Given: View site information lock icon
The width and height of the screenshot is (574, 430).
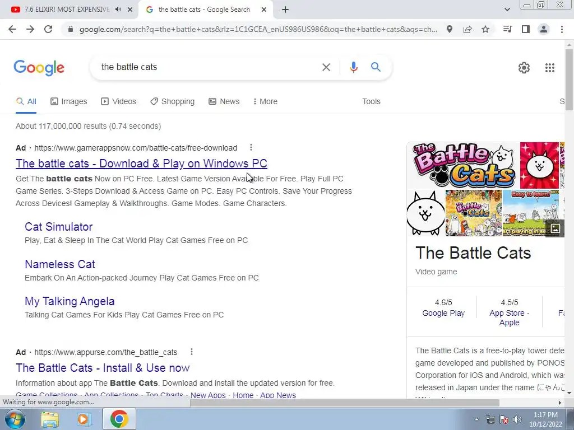Looking at the screenshot, I should coord(71,29).
